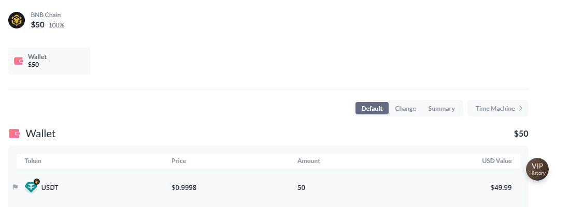Click the USDT token name
This screenshot has height=207, width=570.
(x=50, y=188)
